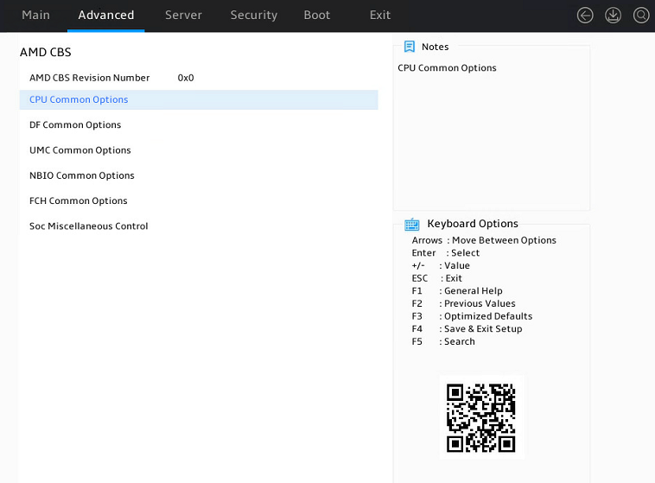Screen dimensions: 655x483
Task: Open CPU Common Options submenu
Action: pyautogui.click(x=199, y=99)
